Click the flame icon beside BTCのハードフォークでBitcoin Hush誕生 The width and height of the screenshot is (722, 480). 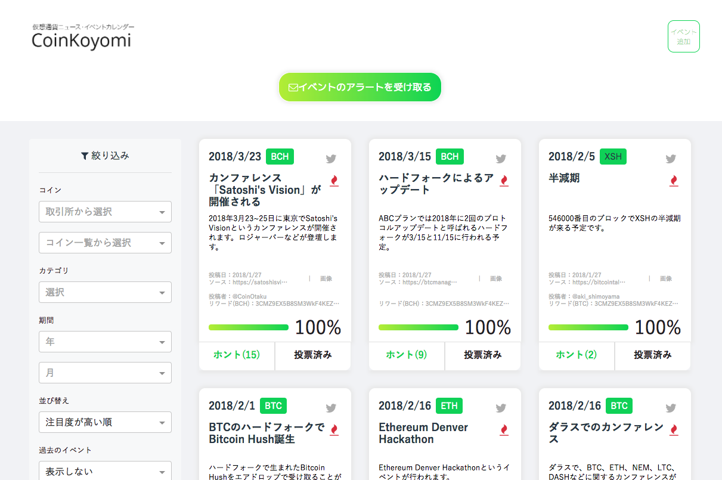[334, 430]
